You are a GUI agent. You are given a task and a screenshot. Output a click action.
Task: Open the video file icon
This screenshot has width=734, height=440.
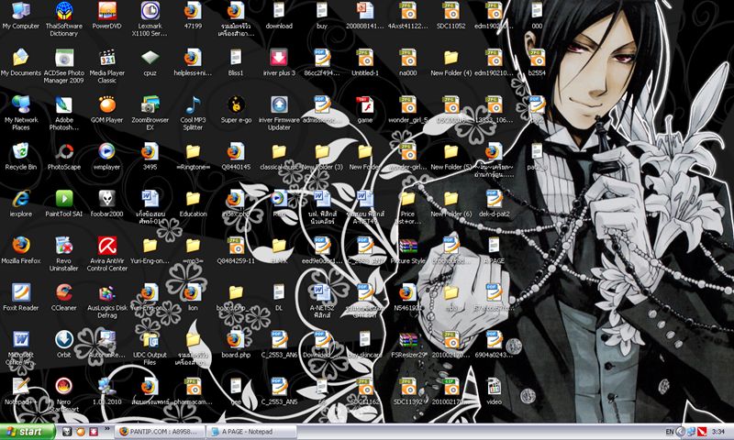494,386
